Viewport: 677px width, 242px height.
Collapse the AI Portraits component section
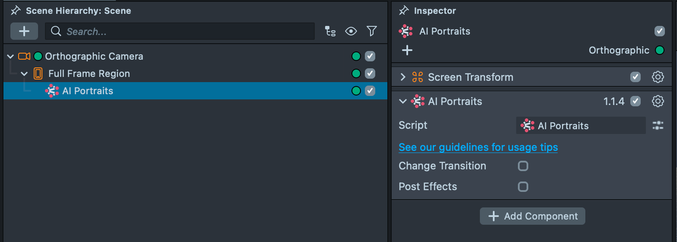click(403, 102)
